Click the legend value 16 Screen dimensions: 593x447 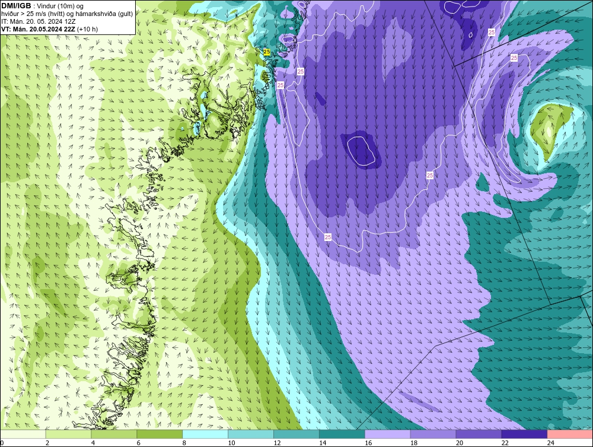click(368, 443)
